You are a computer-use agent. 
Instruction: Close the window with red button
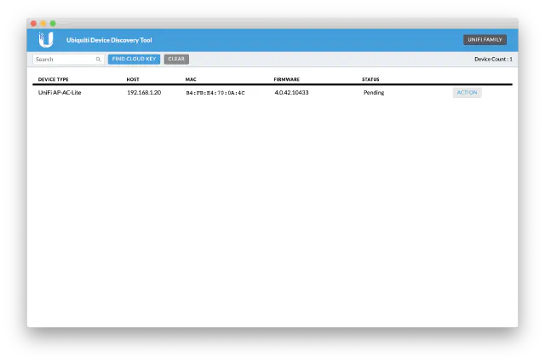coord(34,23)
